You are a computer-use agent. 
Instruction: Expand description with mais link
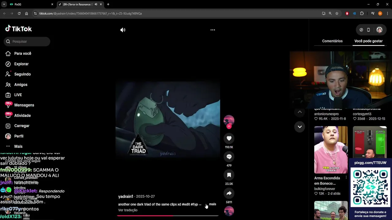(x=213, y=204)
